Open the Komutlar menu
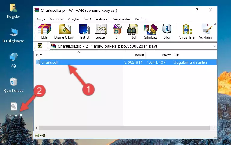Viewport: 231px width, 145px height. [x=56, y=19]
